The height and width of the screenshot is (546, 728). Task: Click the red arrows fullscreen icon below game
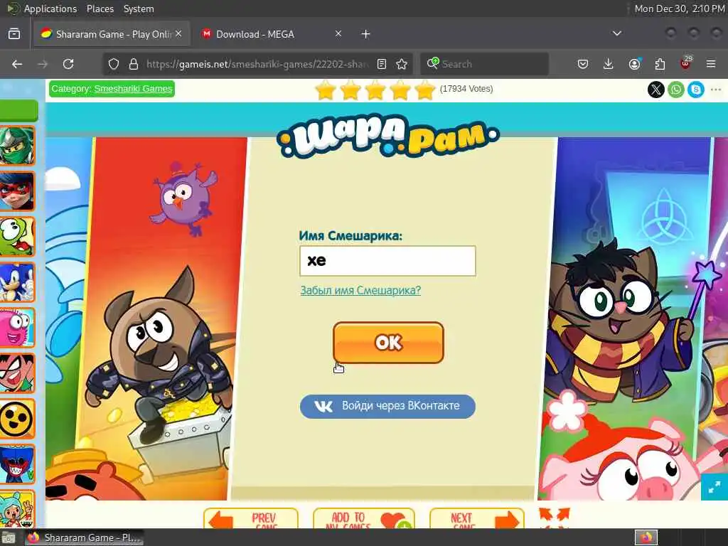point(554,518)
